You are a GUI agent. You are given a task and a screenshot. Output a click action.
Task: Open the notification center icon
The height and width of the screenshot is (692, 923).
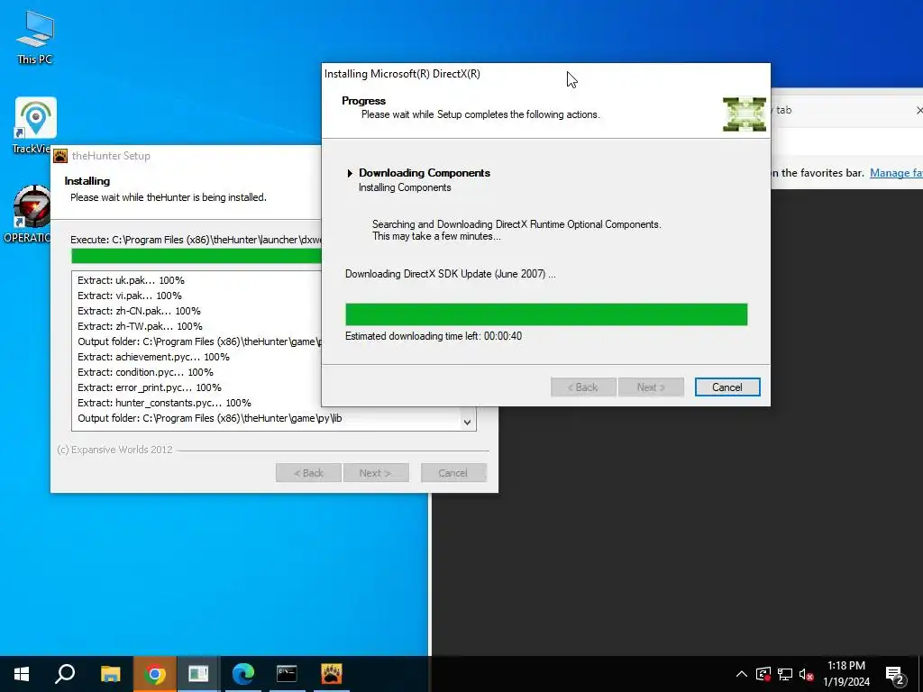tap(895, 674)
